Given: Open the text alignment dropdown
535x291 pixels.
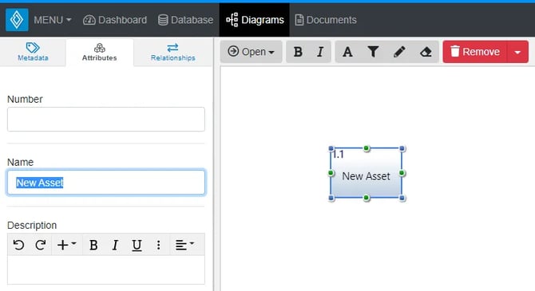Looking at the screenshot, I should click(x=184, y=245).
